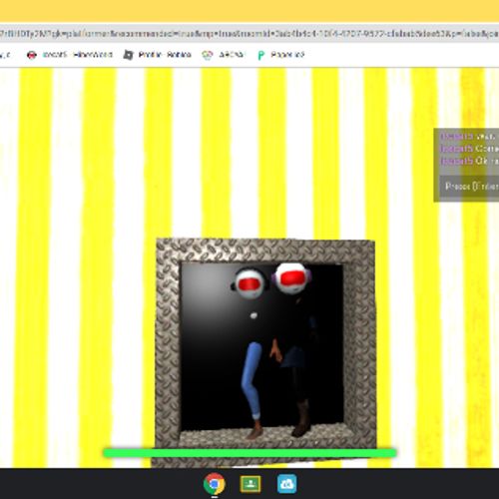The height and width of the screenshot is (499, 499).
Task: Click the Roblox logo bookmark icon
Action: click(128, 55)
